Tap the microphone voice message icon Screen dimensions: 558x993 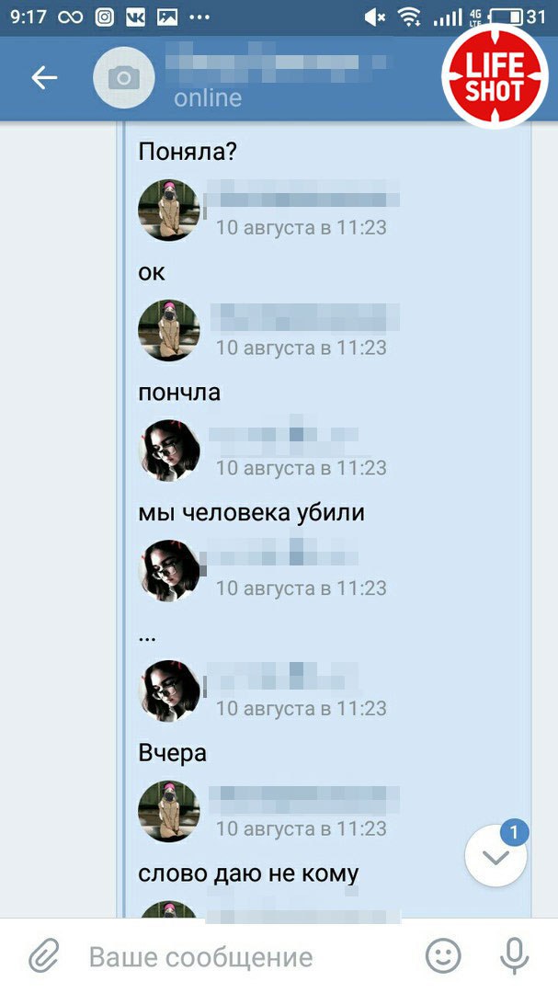pyautogui.click(x=514, y=955)
